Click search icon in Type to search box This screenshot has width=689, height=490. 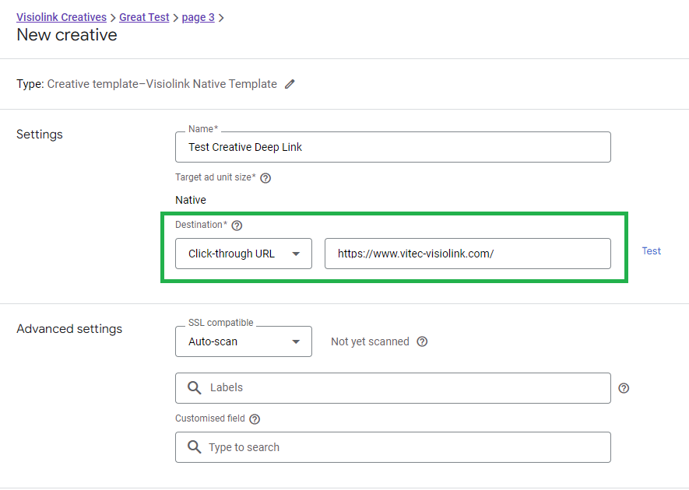pyautogui.click(x=194, y=447)
